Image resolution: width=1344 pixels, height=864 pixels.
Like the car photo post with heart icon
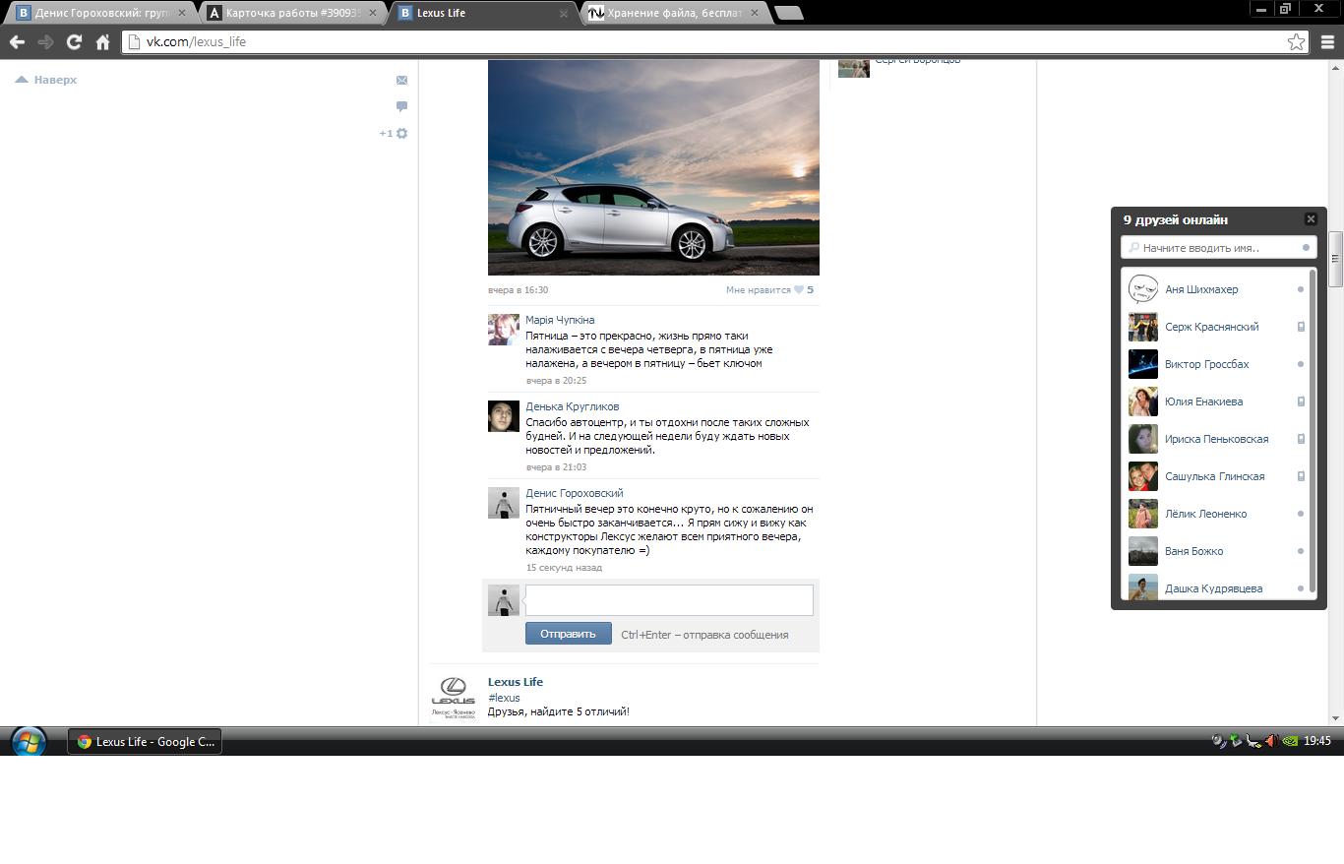pos(799,290)
